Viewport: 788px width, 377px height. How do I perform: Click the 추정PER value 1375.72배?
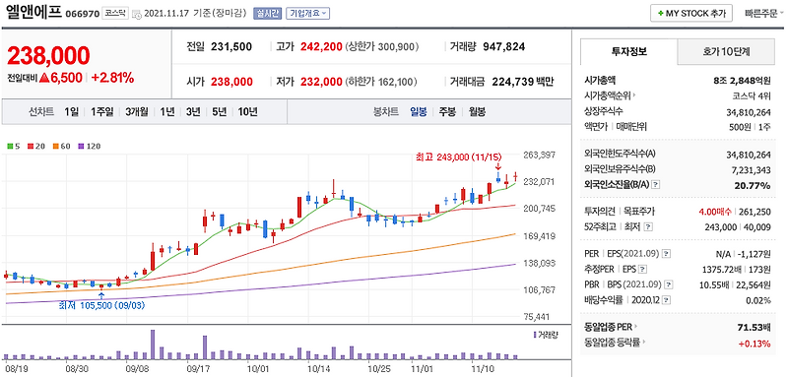721,269
